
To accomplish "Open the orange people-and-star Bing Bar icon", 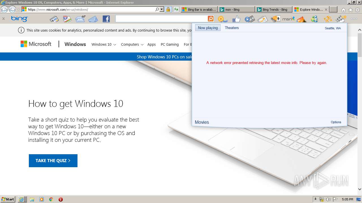I will point(328,19).
